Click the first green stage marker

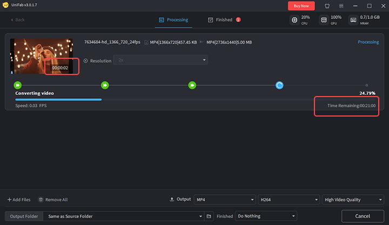[18, 85]
